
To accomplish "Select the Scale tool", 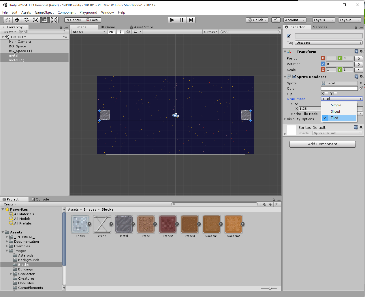I will 35,20.
